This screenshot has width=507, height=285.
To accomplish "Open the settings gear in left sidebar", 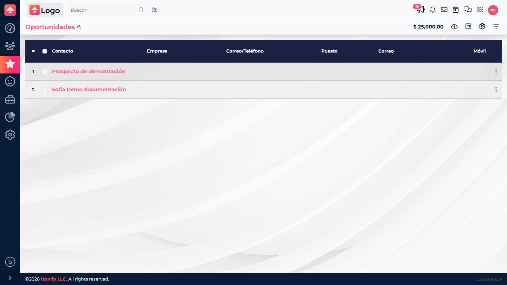I will 10,135.
